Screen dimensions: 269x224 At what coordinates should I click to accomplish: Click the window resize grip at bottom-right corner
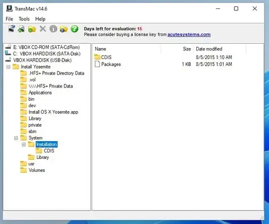coord(262,218)
